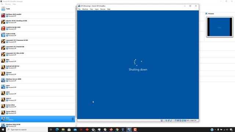Open View menu in W10 VM window
The height and width of the screenshot is (132, 235).
91,9
